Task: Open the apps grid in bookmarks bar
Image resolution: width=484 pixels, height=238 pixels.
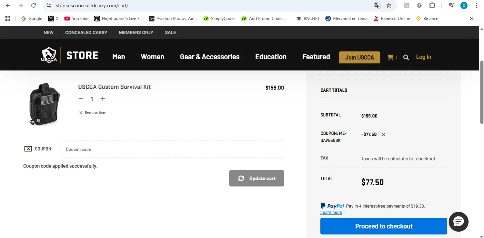Action: [7, 18]
